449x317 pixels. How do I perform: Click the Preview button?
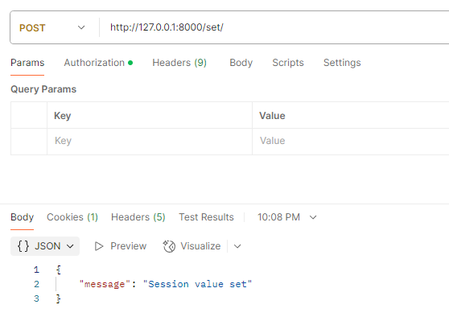(x=121, y=246)
